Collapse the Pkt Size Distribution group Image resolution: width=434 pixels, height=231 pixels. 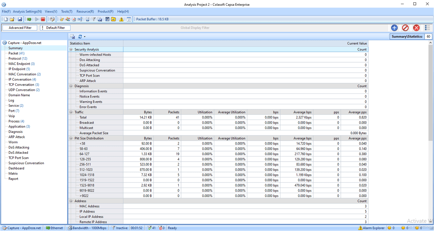71,138
